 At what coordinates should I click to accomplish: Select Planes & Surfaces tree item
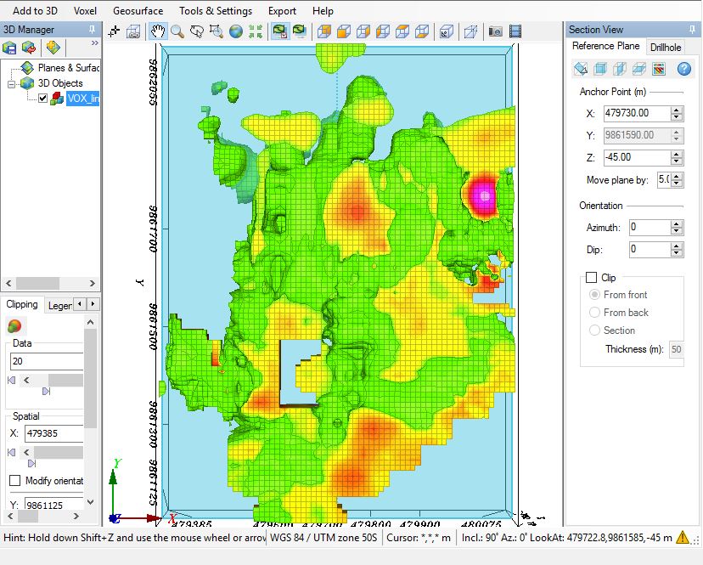pos(68,67)
